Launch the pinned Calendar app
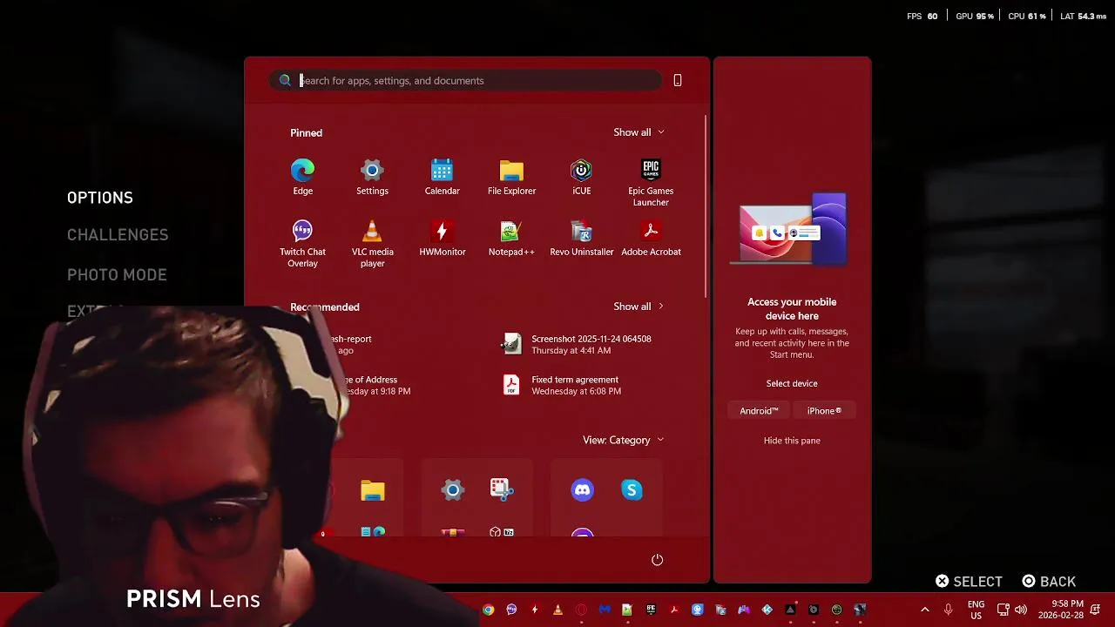 click(x=442, y=177)
